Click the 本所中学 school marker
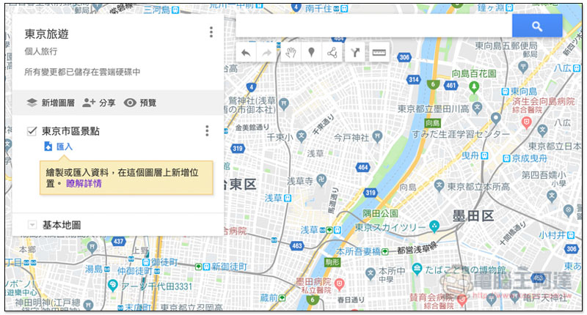The width and height of the screenshot is (587, 315). coord(371,273)
